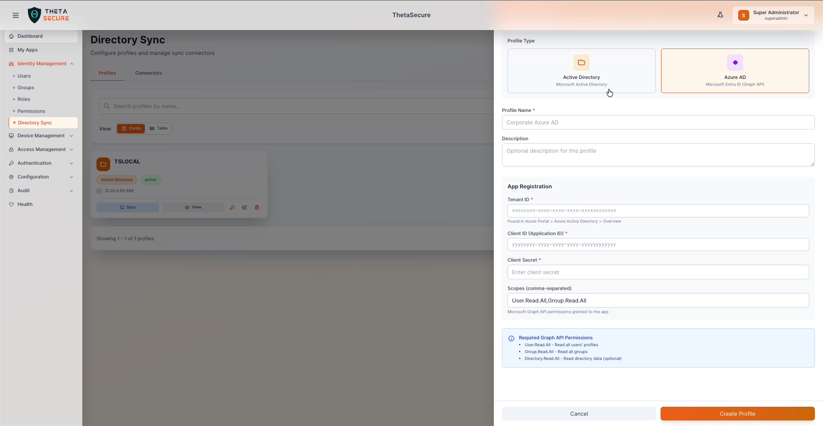Click the red trash icon on TSLOCAL card
This screenshot has width=823, height=426.
[x=257, y=207]
